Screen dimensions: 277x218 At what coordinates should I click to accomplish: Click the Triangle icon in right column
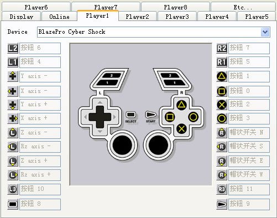coord(222,76)
